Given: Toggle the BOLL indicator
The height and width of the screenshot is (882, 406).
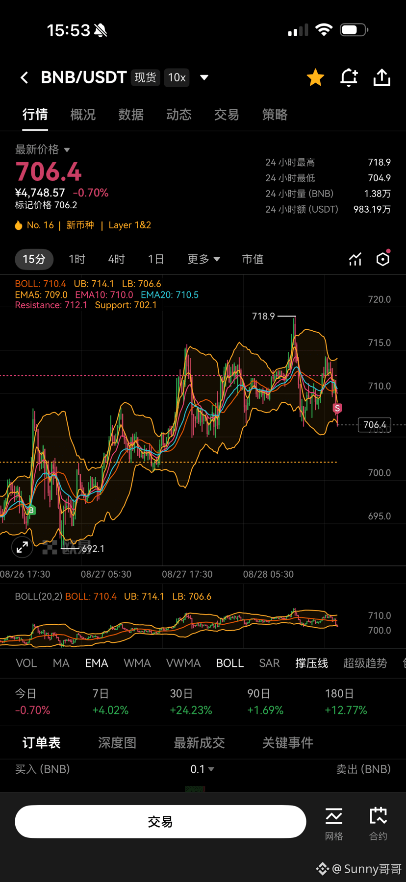Looking at the screenshot, I should 230,663.
